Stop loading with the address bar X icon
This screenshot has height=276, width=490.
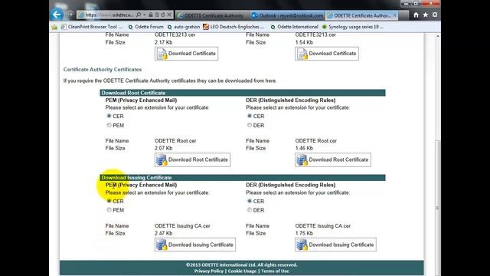click(169, 15)
